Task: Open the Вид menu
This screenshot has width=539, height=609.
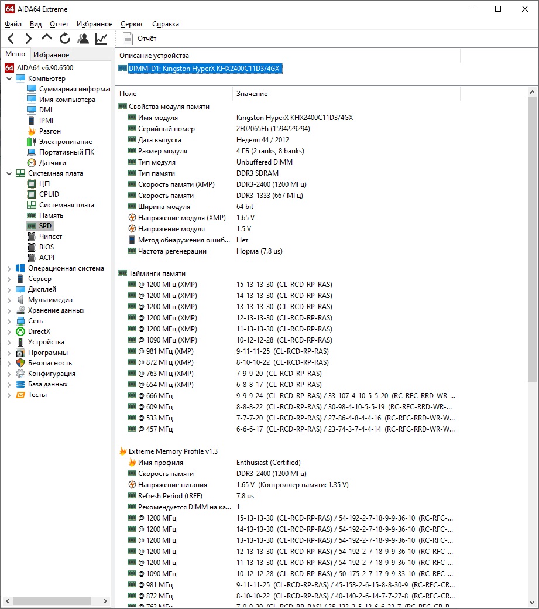Action: point(36,24)
